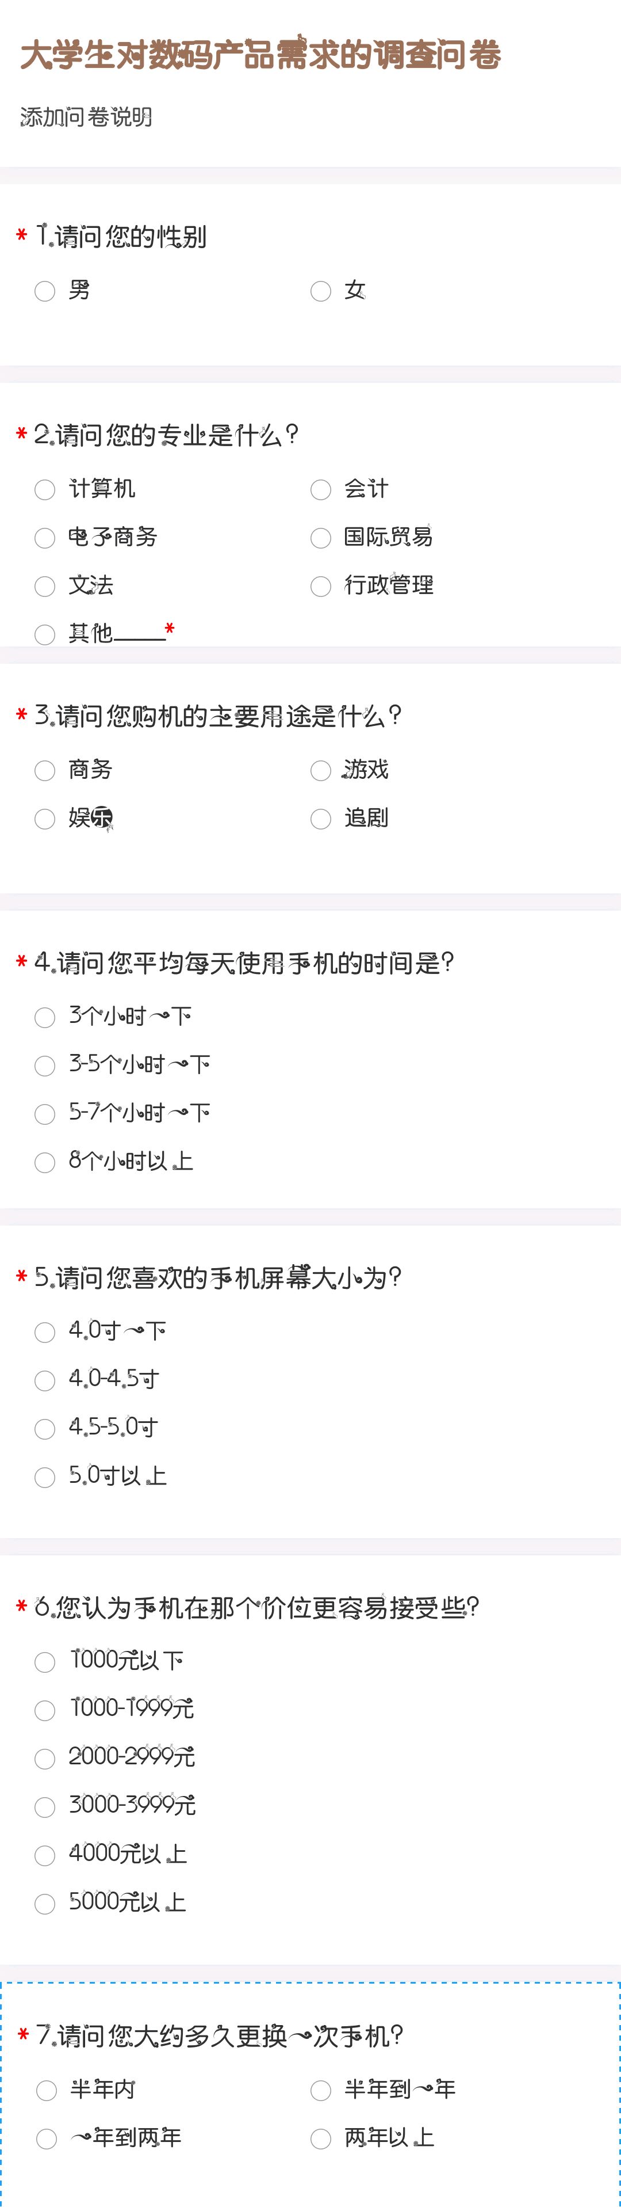This screenshot has width=621, height=2207.
Task: Choose 电子商务 as your major
Action: point(44,538)
